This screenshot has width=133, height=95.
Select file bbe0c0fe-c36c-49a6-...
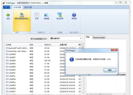[x=18, y=51]
